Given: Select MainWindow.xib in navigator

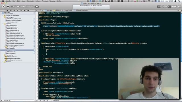Looking at the screenshot, I should pyautogui.click(x=12, y=22).
